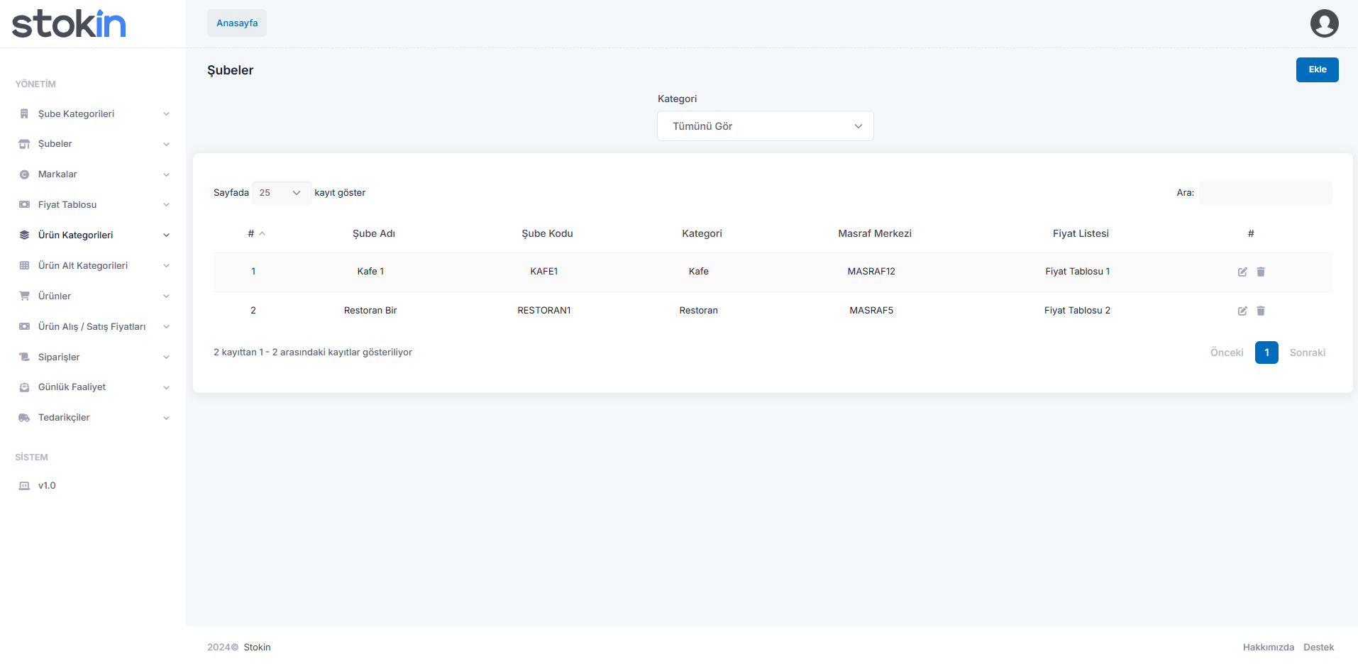
Task: Open the Destek footer link
Action: pyautogui.click(x=1318, y=647)
